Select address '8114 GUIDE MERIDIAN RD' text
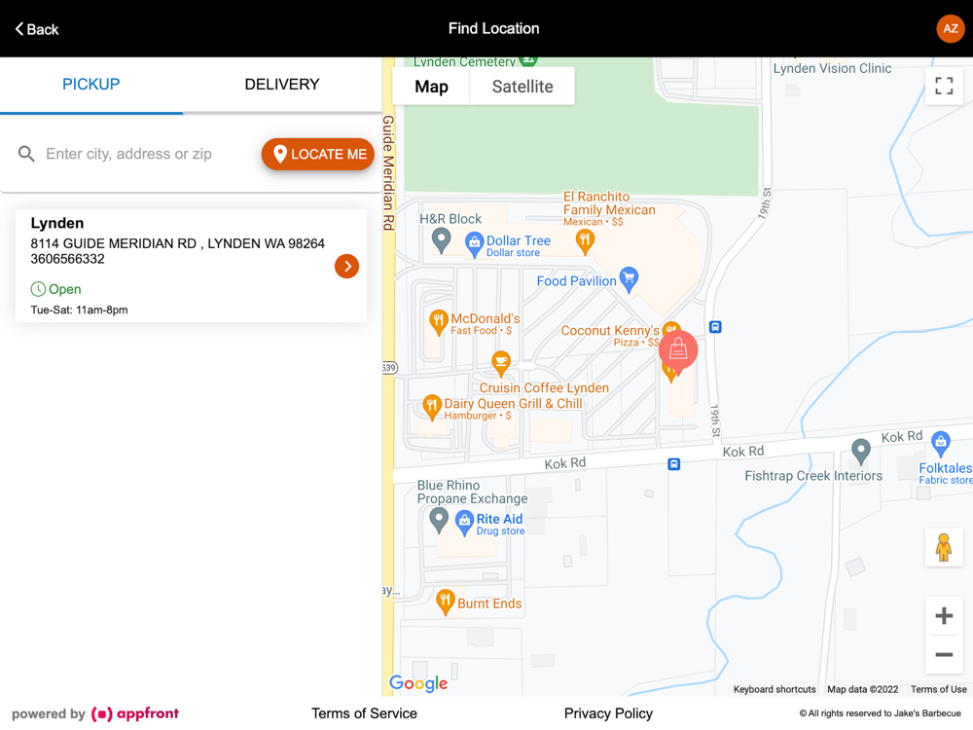 point(114,243)
